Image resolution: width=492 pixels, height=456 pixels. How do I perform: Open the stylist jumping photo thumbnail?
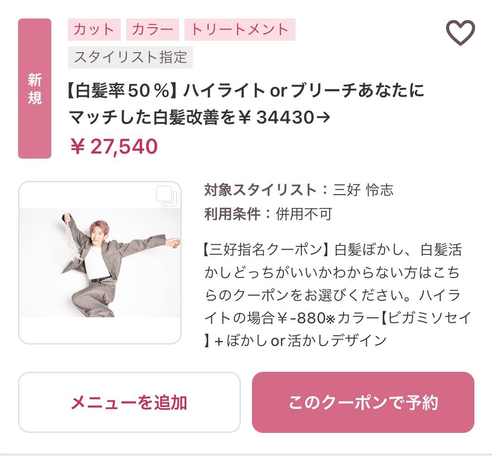[x=100, y=263]
